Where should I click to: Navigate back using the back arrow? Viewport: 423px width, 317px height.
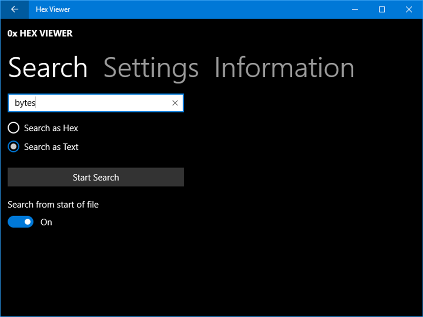coord(14,9)
